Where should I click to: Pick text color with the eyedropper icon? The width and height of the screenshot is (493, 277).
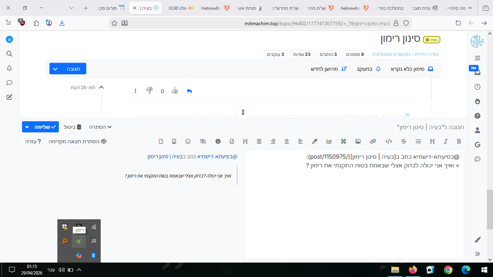click(x=314, y=141)
